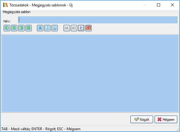Open the title bar application icon menu
The width and height of the screenshot is (180, 132).
[5, 5]
